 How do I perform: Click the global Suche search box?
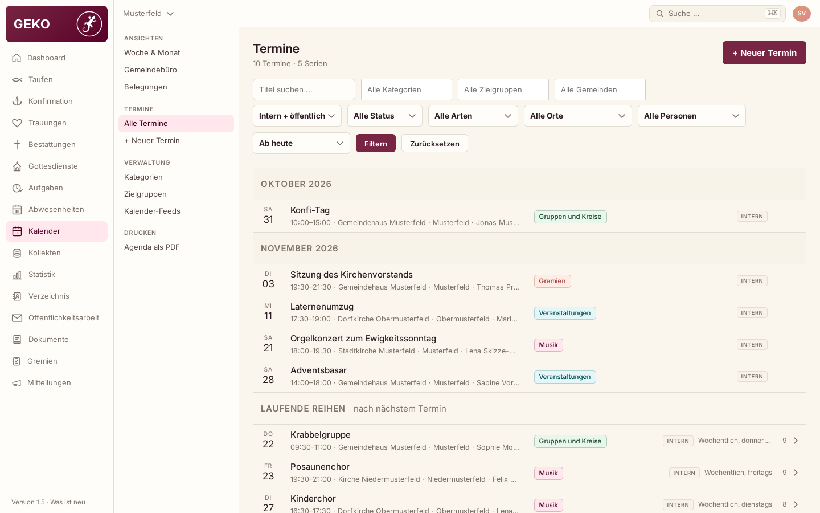click(717, 14)
